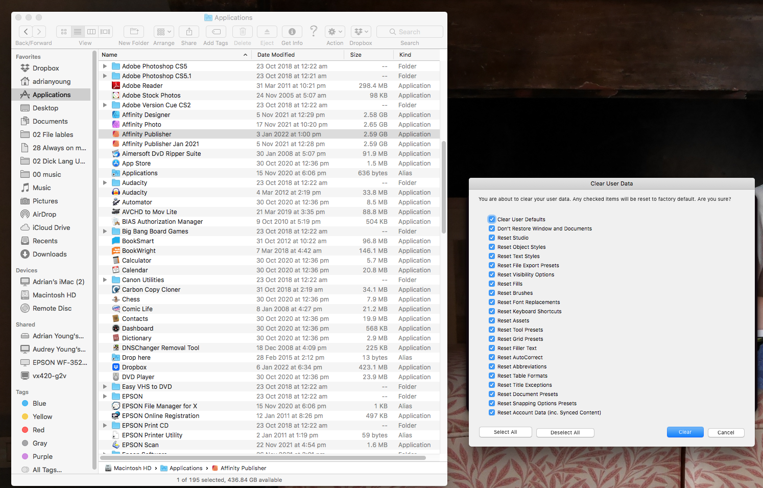
Task: Uncheck Reset Brushes checkbox
Action: click(x=492, y=293)
